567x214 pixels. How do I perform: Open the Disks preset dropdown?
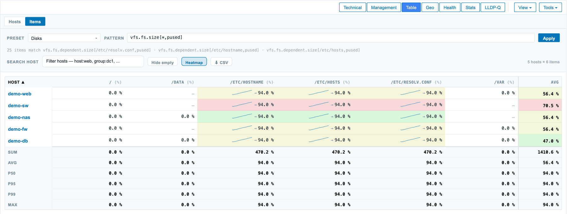coord(64,38)
